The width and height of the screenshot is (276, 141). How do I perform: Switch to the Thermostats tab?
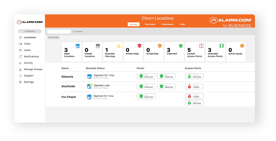pyautogui.click(x=150, y=24)
